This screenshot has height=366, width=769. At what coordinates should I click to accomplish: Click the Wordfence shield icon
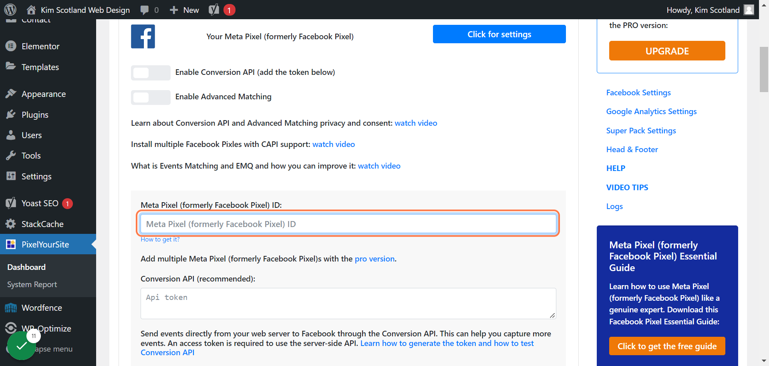pos(11,308)
